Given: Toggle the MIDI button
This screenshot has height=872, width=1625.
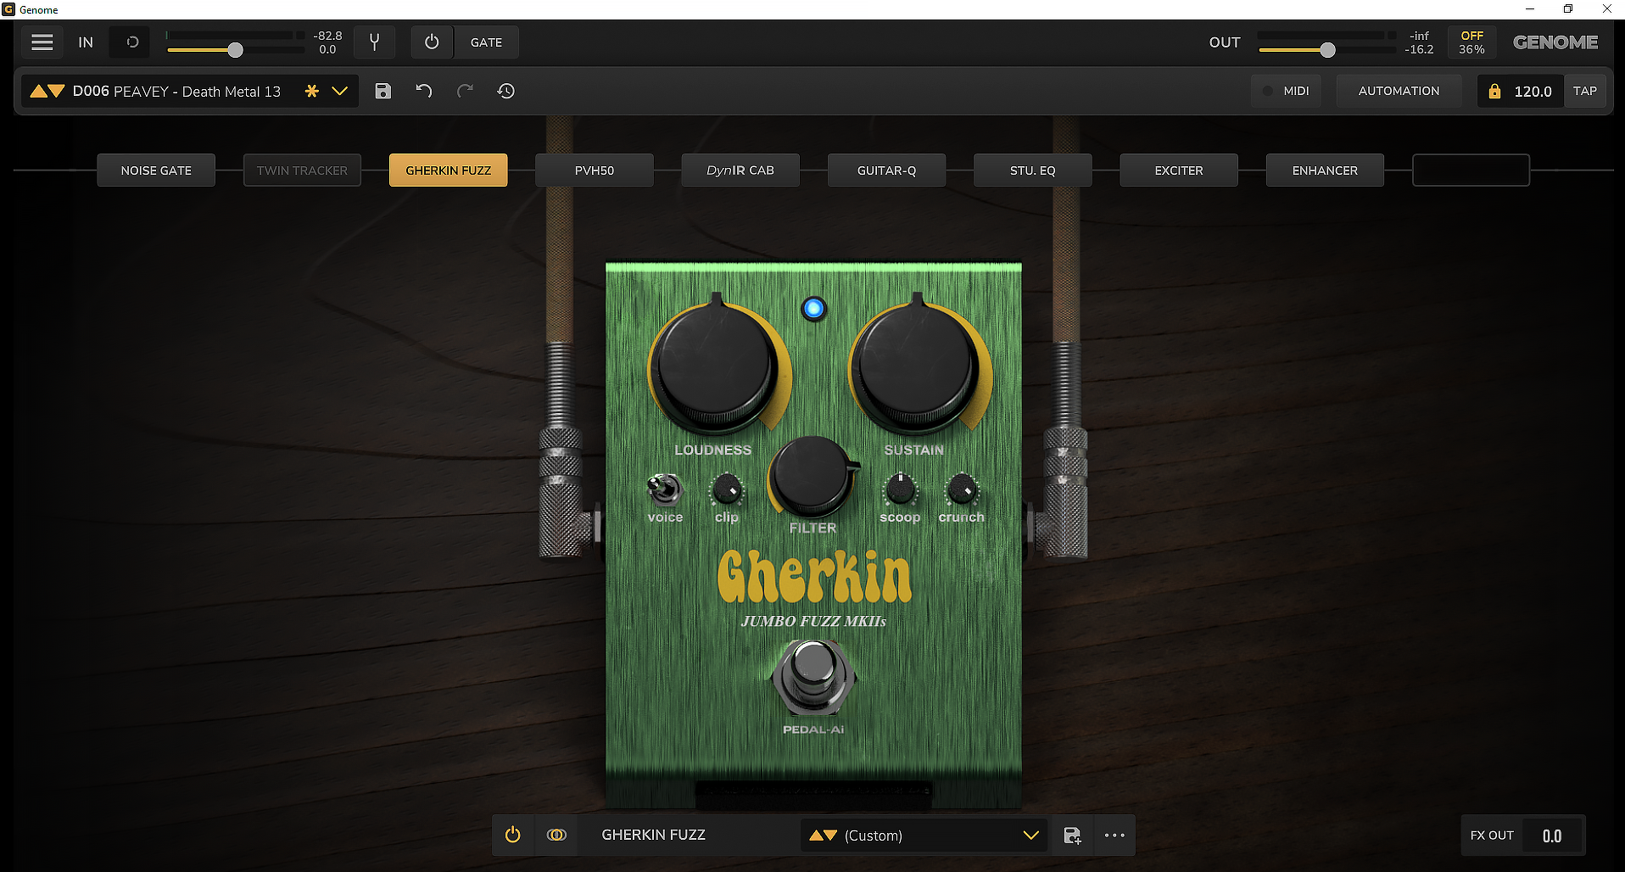Looking at the screenshot, I should (1286, 91).
